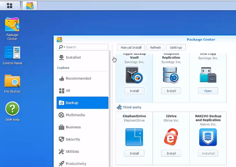Click Business briefcase icon

coord(62,127)
